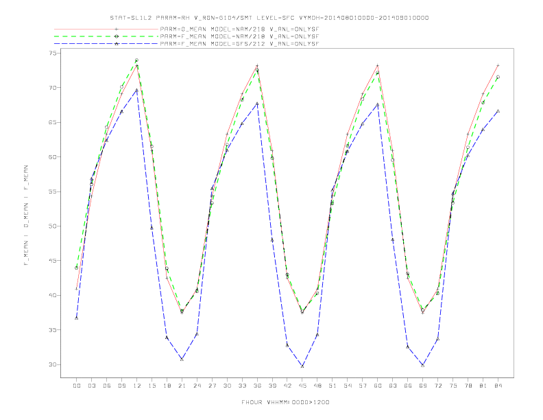Click x-axis forecast hour label 51
543x420 pixels.
[x=333, y=386]
